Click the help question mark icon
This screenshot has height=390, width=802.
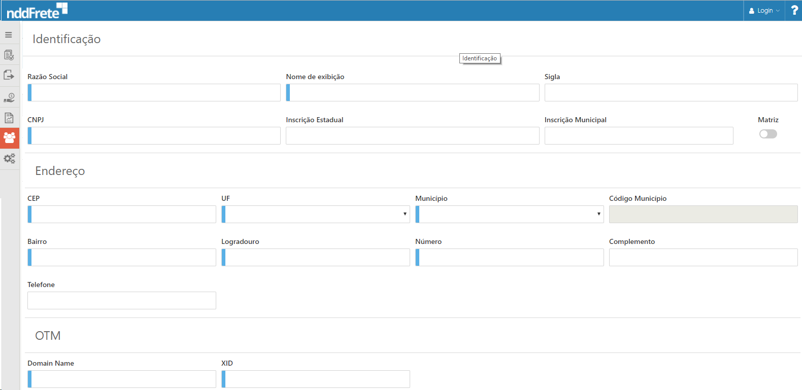(x=794, y=10)
